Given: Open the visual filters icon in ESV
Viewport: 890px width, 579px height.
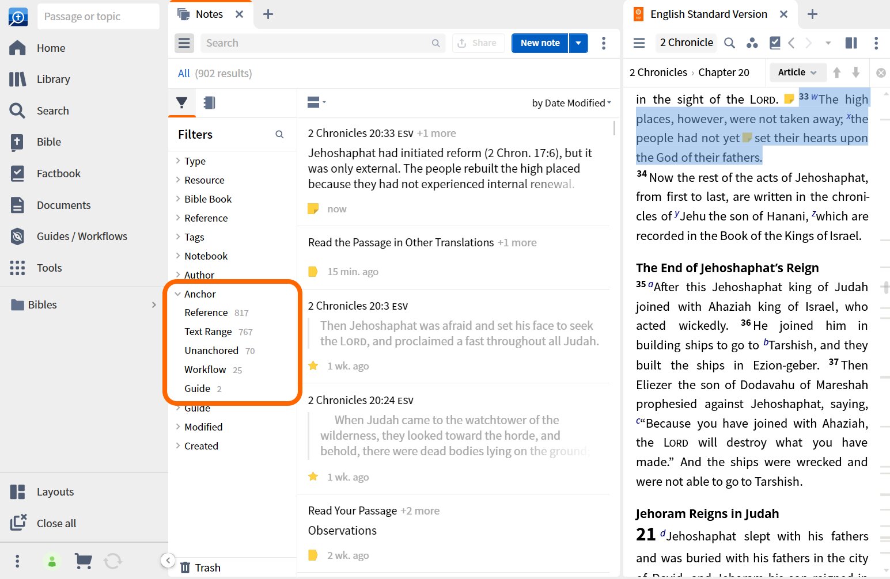Looking at the screenshot, I should pos(752,43).
